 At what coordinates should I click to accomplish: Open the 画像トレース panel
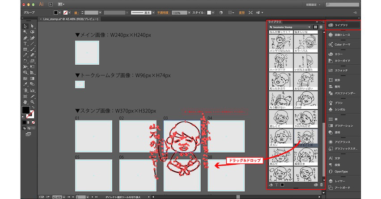pos(343,35)
